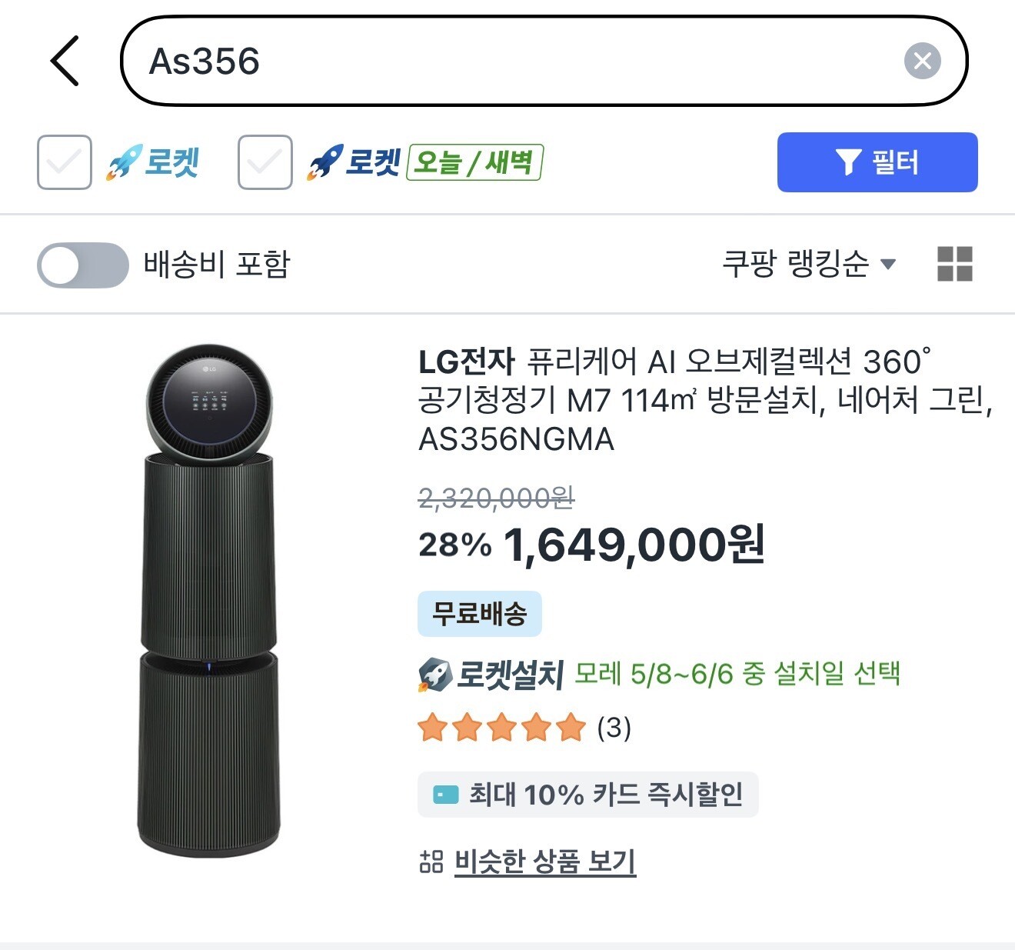This screenshot has width=1015, height=950.
Task: Tap the 무료배송 badge
Action: coord(480,614)
